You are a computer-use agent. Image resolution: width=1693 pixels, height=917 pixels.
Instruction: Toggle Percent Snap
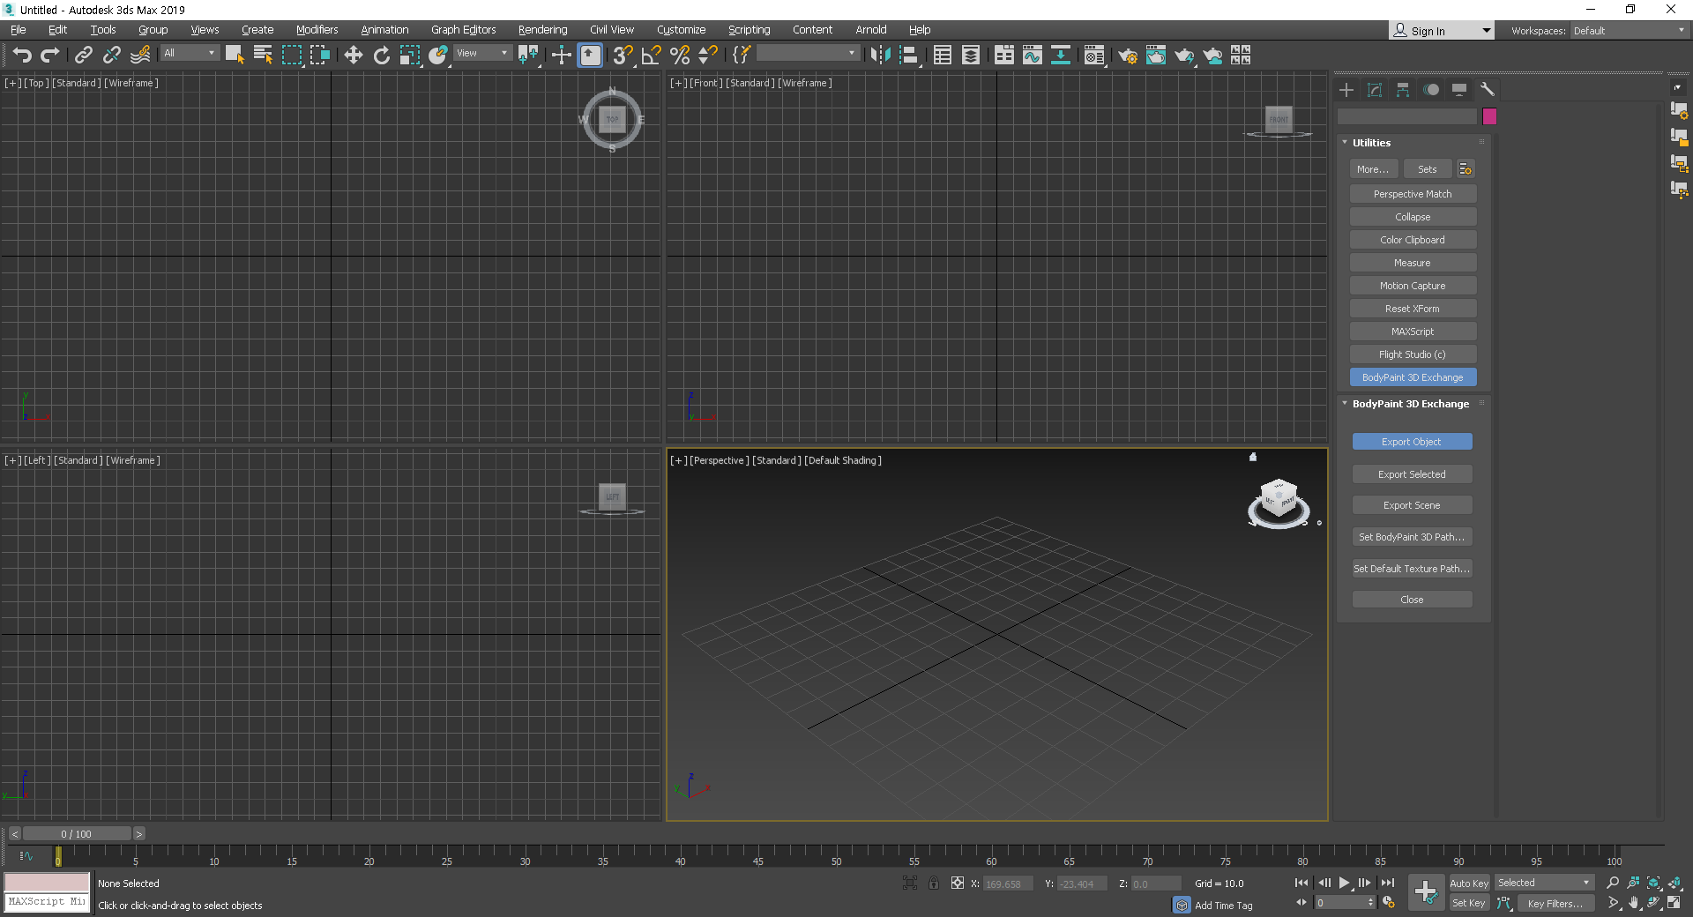pyautogui.click(x=679, y=55)
